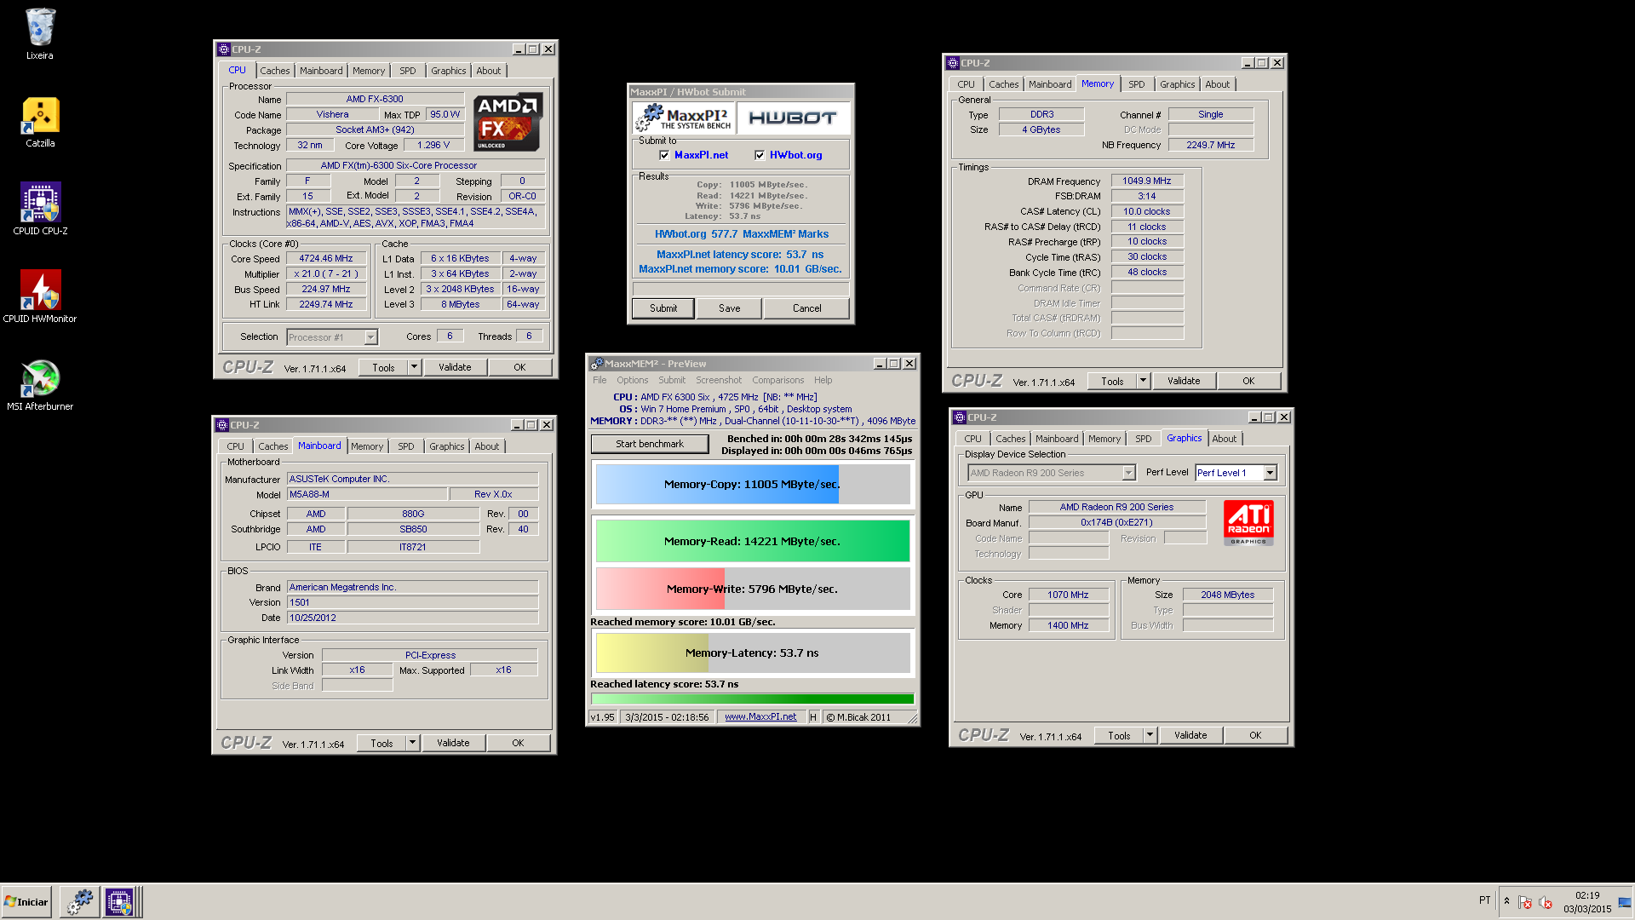Open Tools dropdown arrow in Memory window
The height and width of the screenshot is (920, 1635).
point(1143,381)
